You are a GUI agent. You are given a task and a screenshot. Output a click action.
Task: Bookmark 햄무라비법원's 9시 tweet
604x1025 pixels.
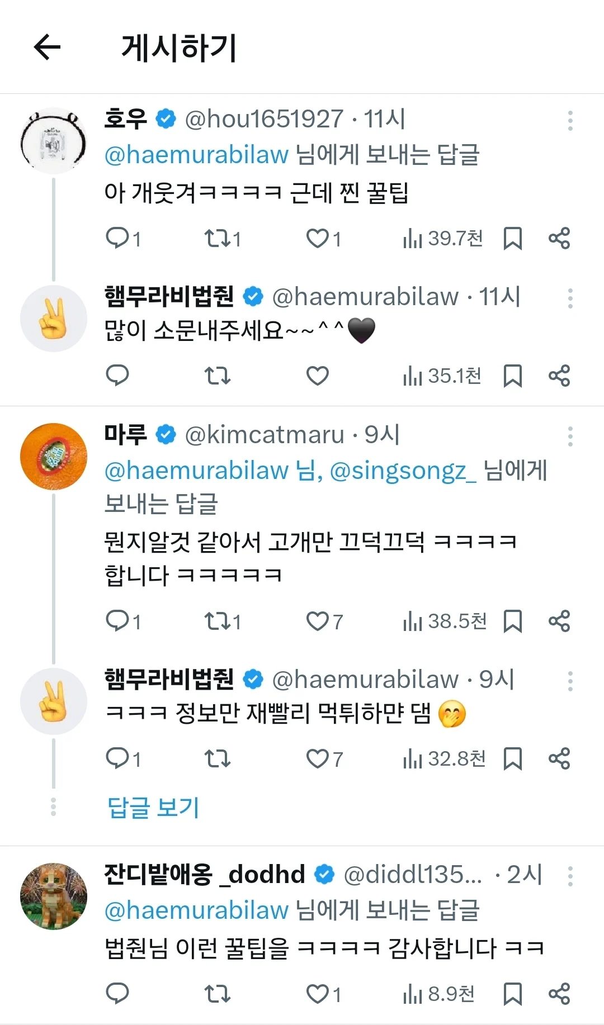click(x=512, y=759)
